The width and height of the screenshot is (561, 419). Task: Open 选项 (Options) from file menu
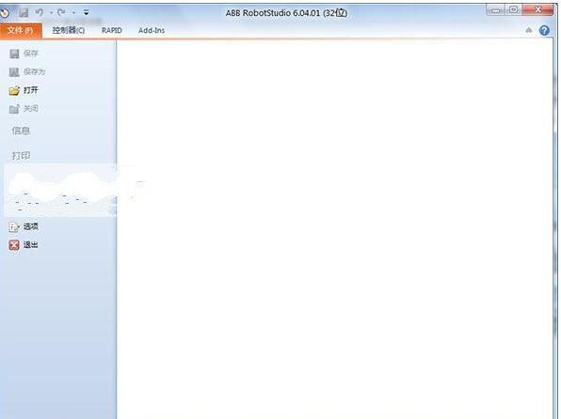click(x=24, y=226)
